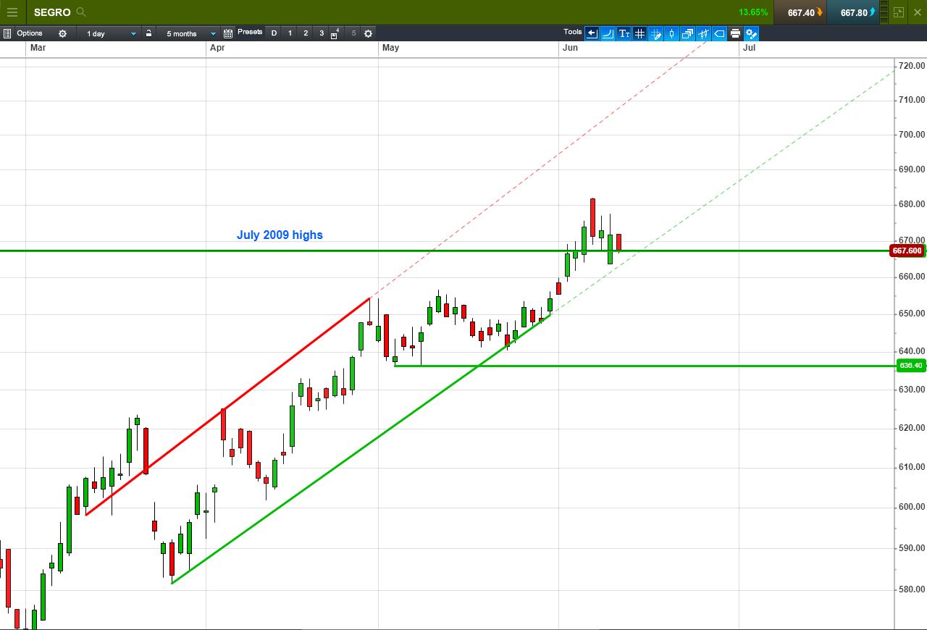Viewport: 927px width, 630px height.
Task: Select the text annotation tool
Action: click(624, 33)
